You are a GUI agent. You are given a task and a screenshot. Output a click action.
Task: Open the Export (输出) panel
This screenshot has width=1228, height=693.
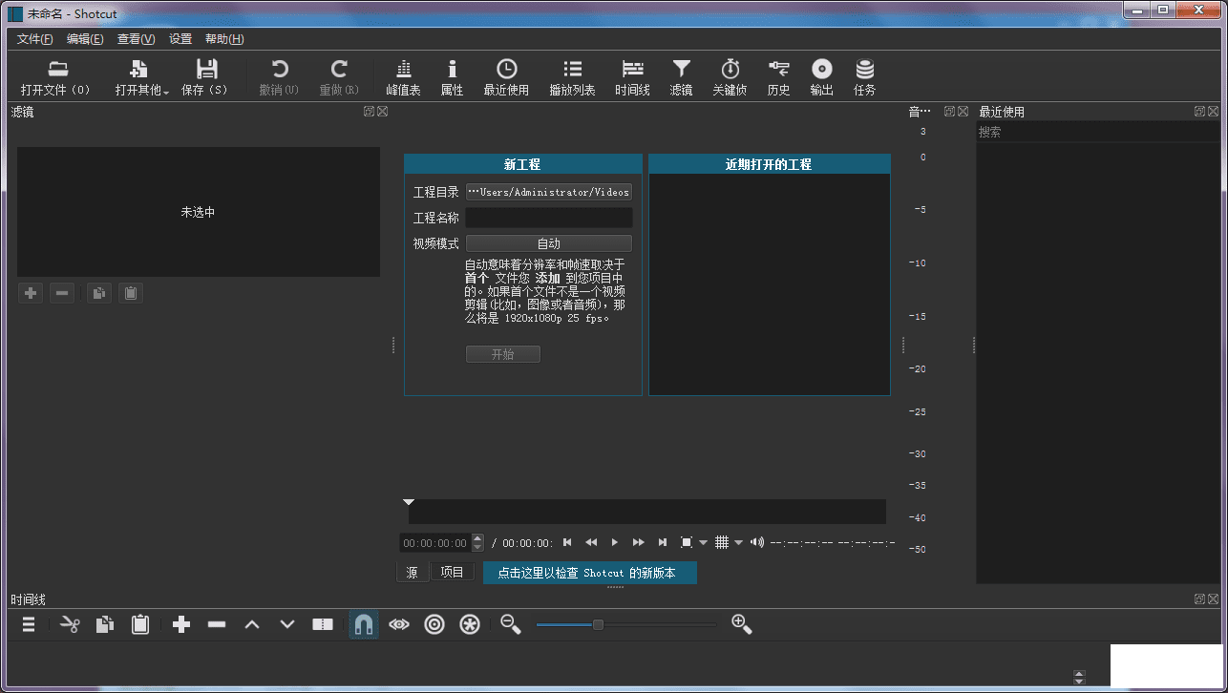tap(821, 77)
